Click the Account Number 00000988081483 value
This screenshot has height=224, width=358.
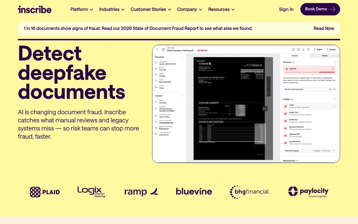pos(166,123)
